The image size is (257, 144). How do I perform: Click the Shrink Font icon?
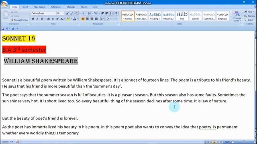[71, 13]
